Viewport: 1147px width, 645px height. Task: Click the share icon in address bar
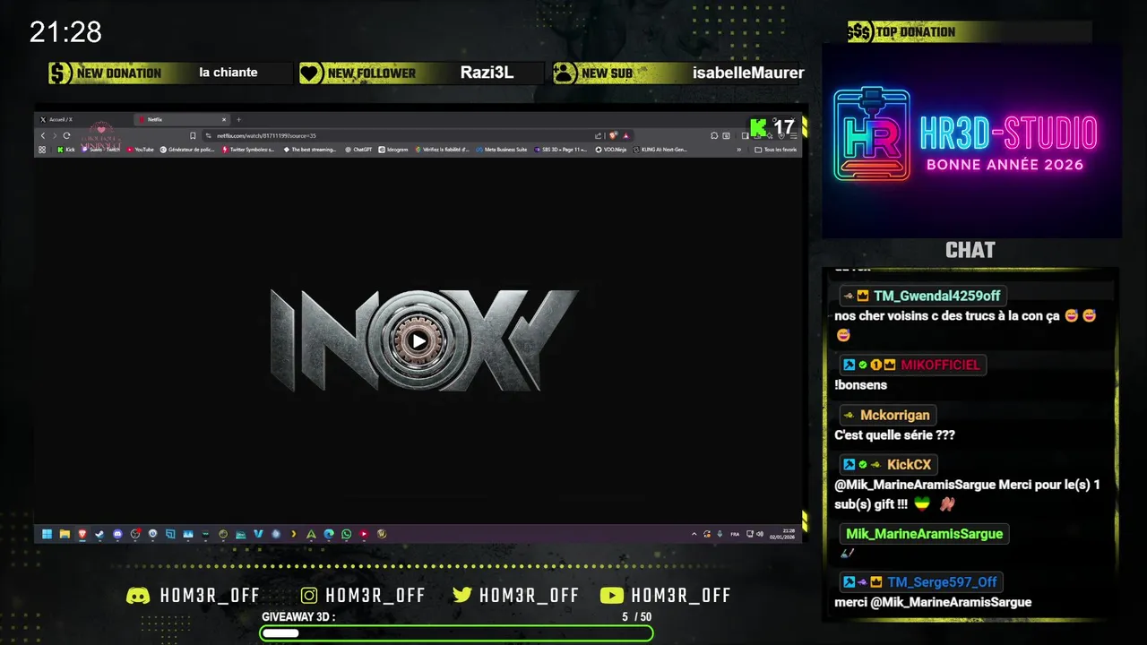(x=598, y=135)
